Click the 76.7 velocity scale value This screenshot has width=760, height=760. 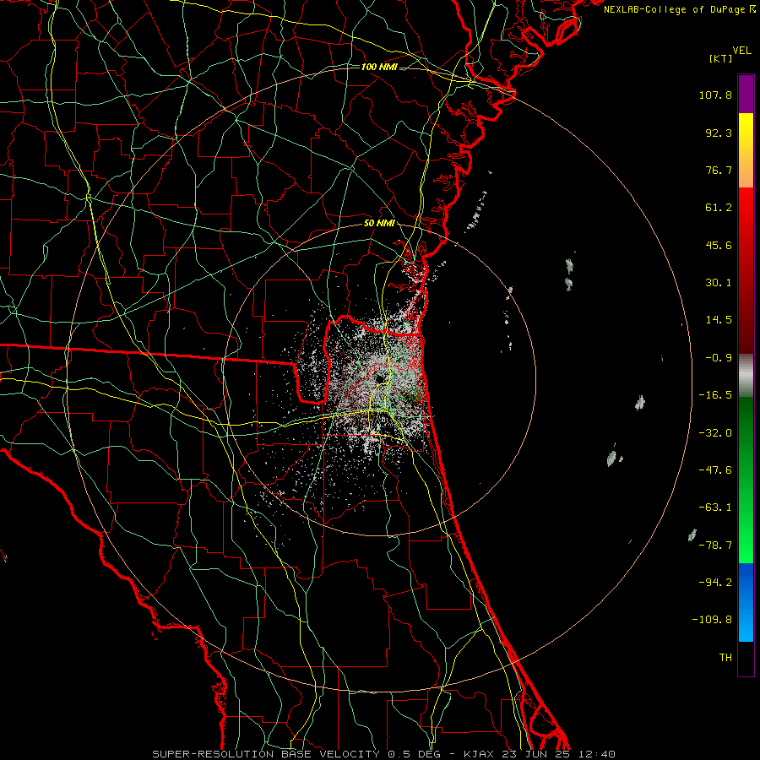[x=719, y=170]
